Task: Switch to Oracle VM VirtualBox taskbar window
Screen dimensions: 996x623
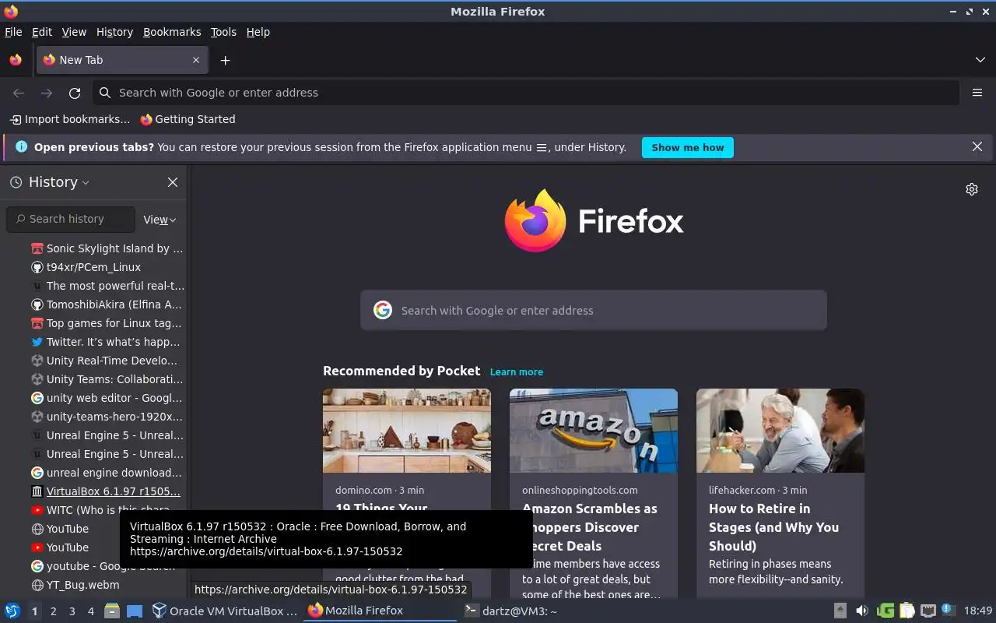Action: click(225, 611)
